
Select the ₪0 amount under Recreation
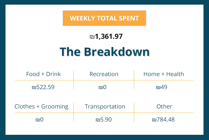pyautogui.click(x=102, y=87)
